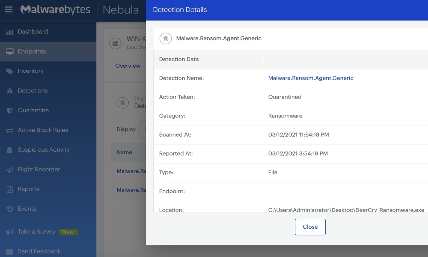The height and width of the screenshot is (257, 428).
Task: Open the Display count dropdown
Action: point(143,129)
